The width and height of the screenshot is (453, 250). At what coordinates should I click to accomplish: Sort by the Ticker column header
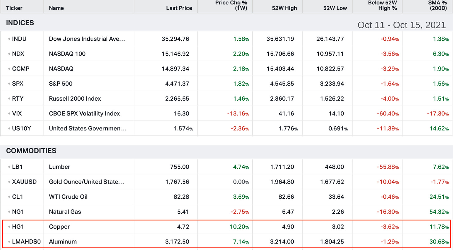[x=14, y=8]
